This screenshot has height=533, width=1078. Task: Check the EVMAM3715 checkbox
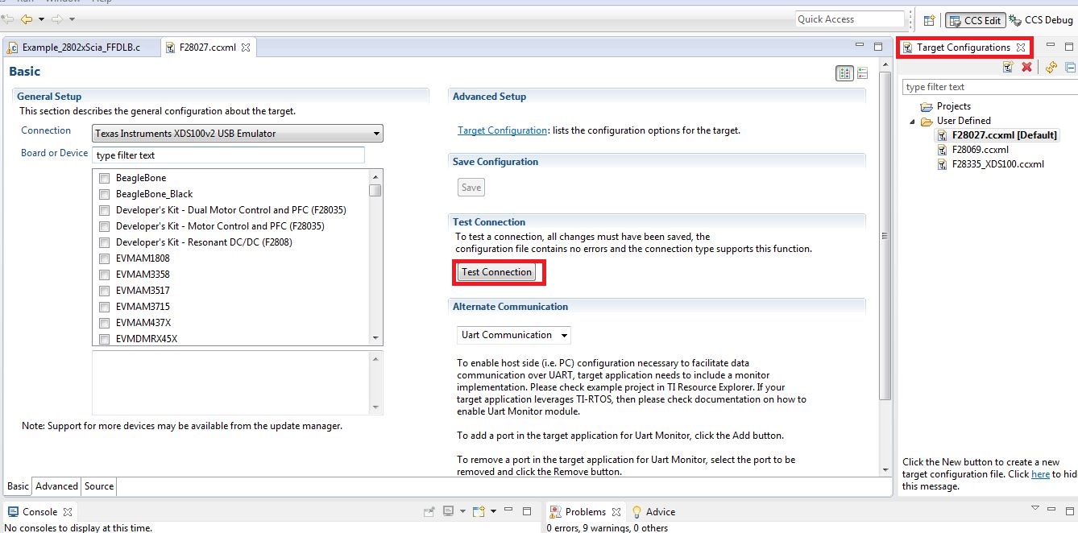coord(104,307)
